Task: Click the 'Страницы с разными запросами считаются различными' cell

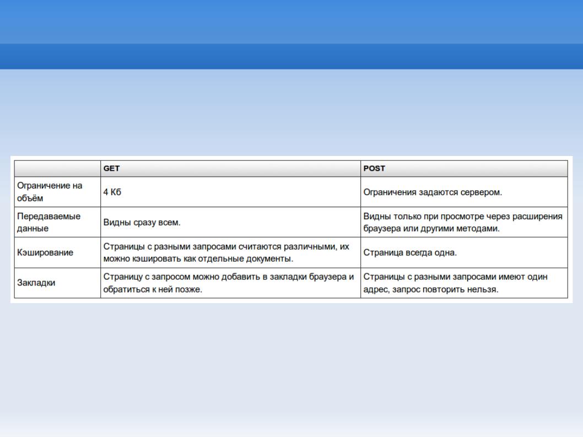Action: click(x=230, y=252)
